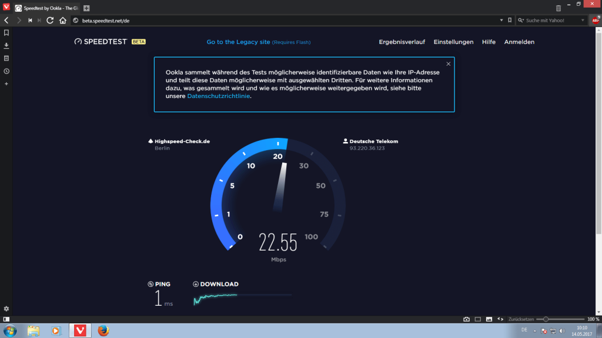Adjust the page zoom slider
The height and width of the screenshot is (338, 602).
pos(560,319)
